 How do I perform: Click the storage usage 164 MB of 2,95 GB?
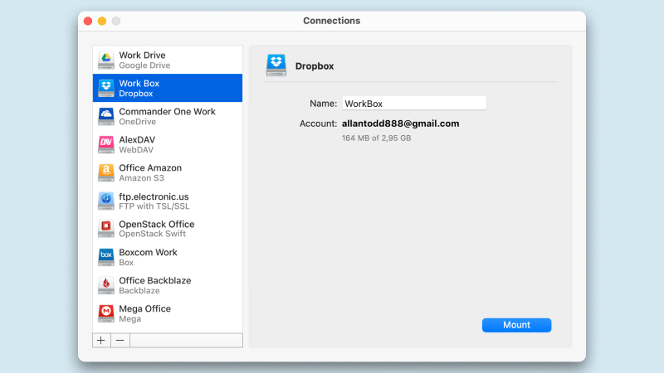point(377,138)
